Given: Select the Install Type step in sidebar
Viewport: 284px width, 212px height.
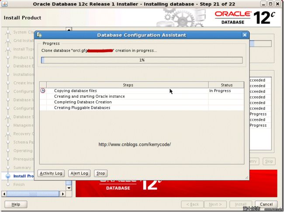Looking at the screenshot, I should tap(24, 49).
